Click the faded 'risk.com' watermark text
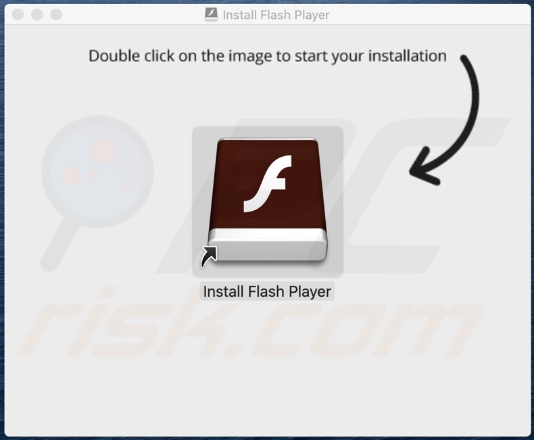Image resolution: width=534 pixels, height=440 pixels. [249, 327]
